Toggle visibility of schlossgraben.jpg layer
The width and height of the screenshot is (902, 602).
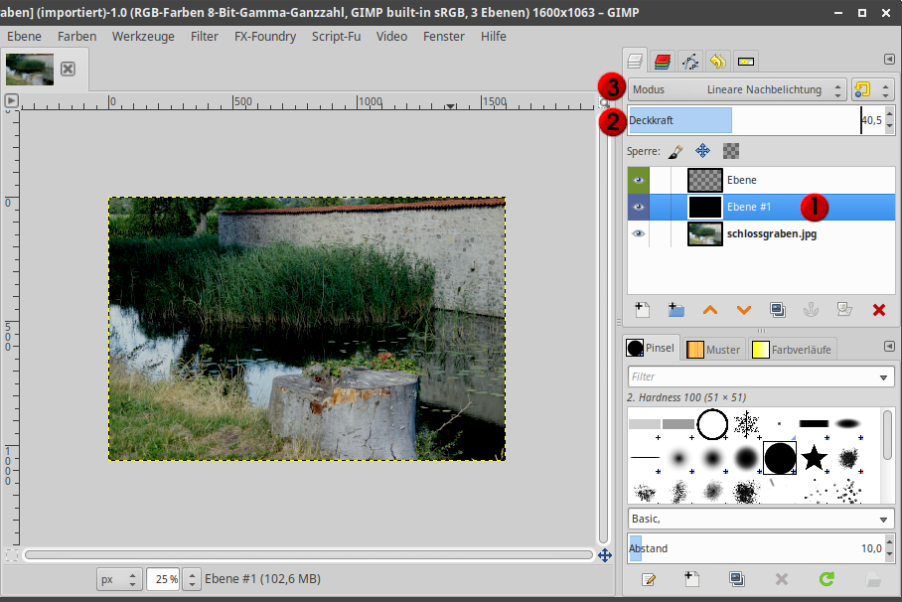click(x=639, y=233)
